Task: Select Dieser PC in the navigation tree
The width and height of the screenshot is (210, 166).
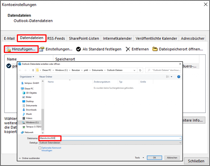Action: 27,88
